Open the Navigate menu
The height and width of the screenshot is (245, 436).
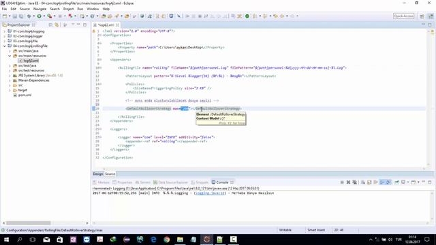pos(40,9)
